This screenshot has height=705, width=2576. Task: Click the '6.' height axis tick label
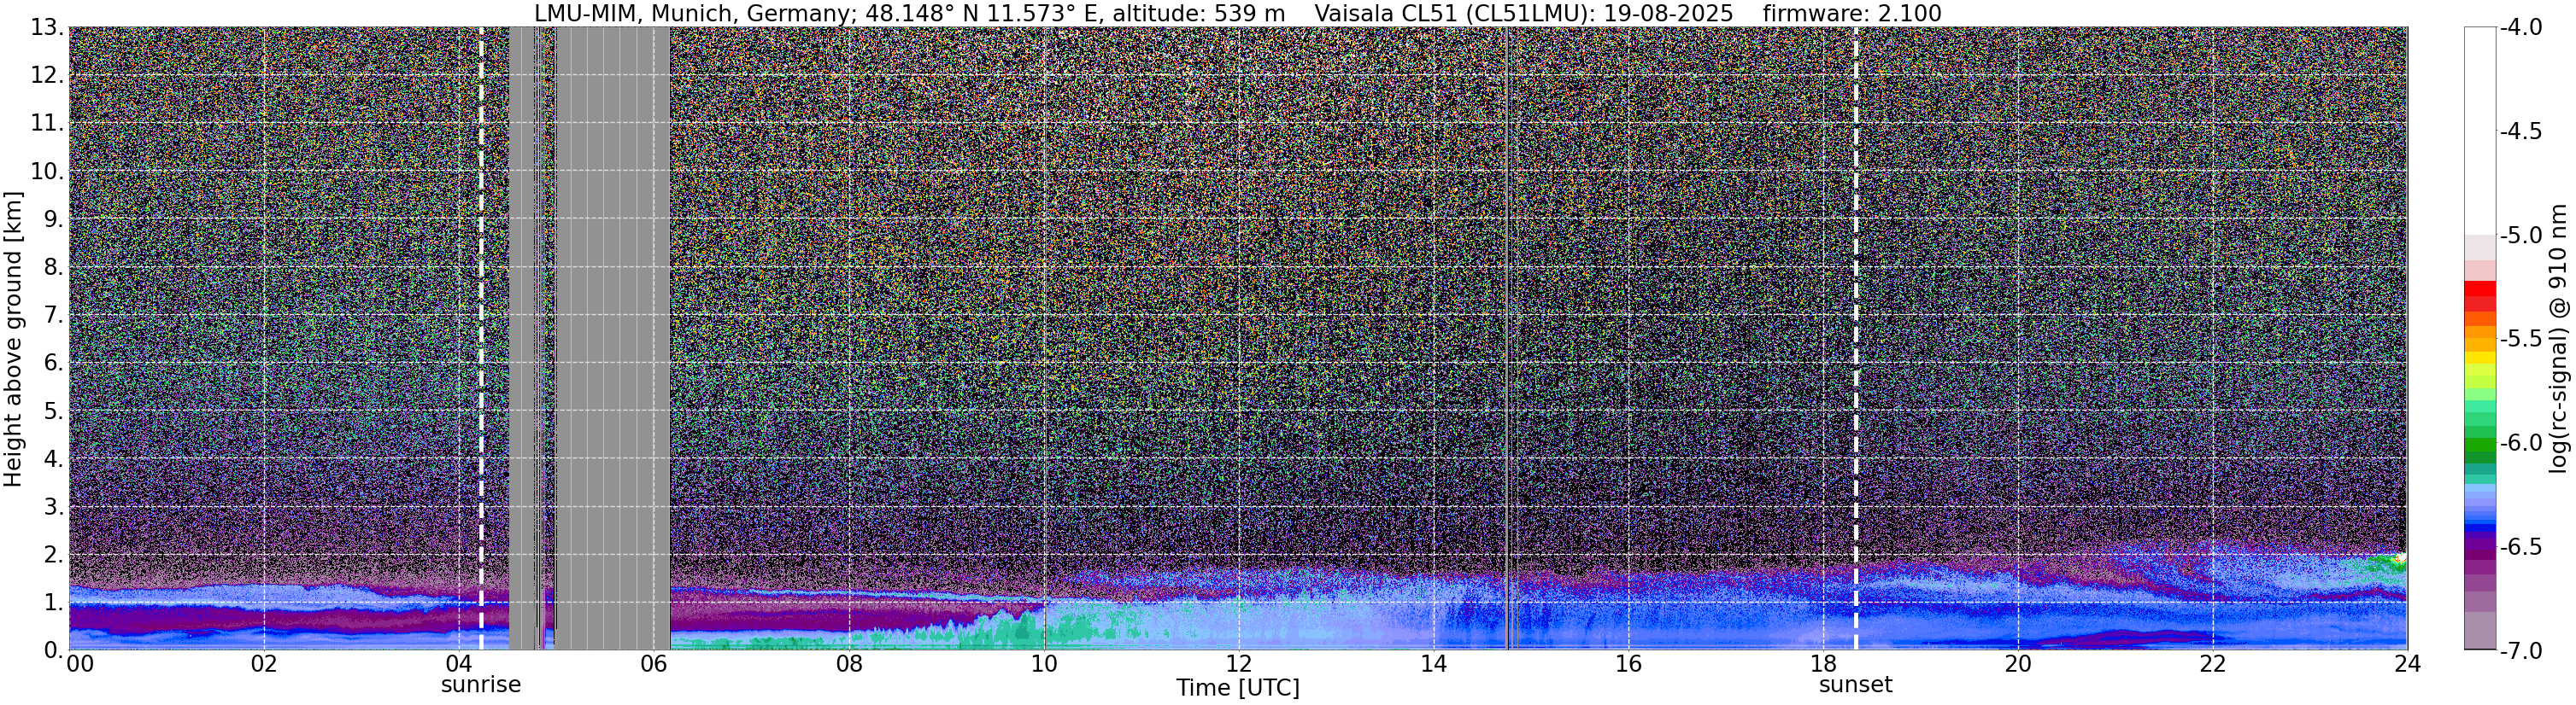(53, 363)
